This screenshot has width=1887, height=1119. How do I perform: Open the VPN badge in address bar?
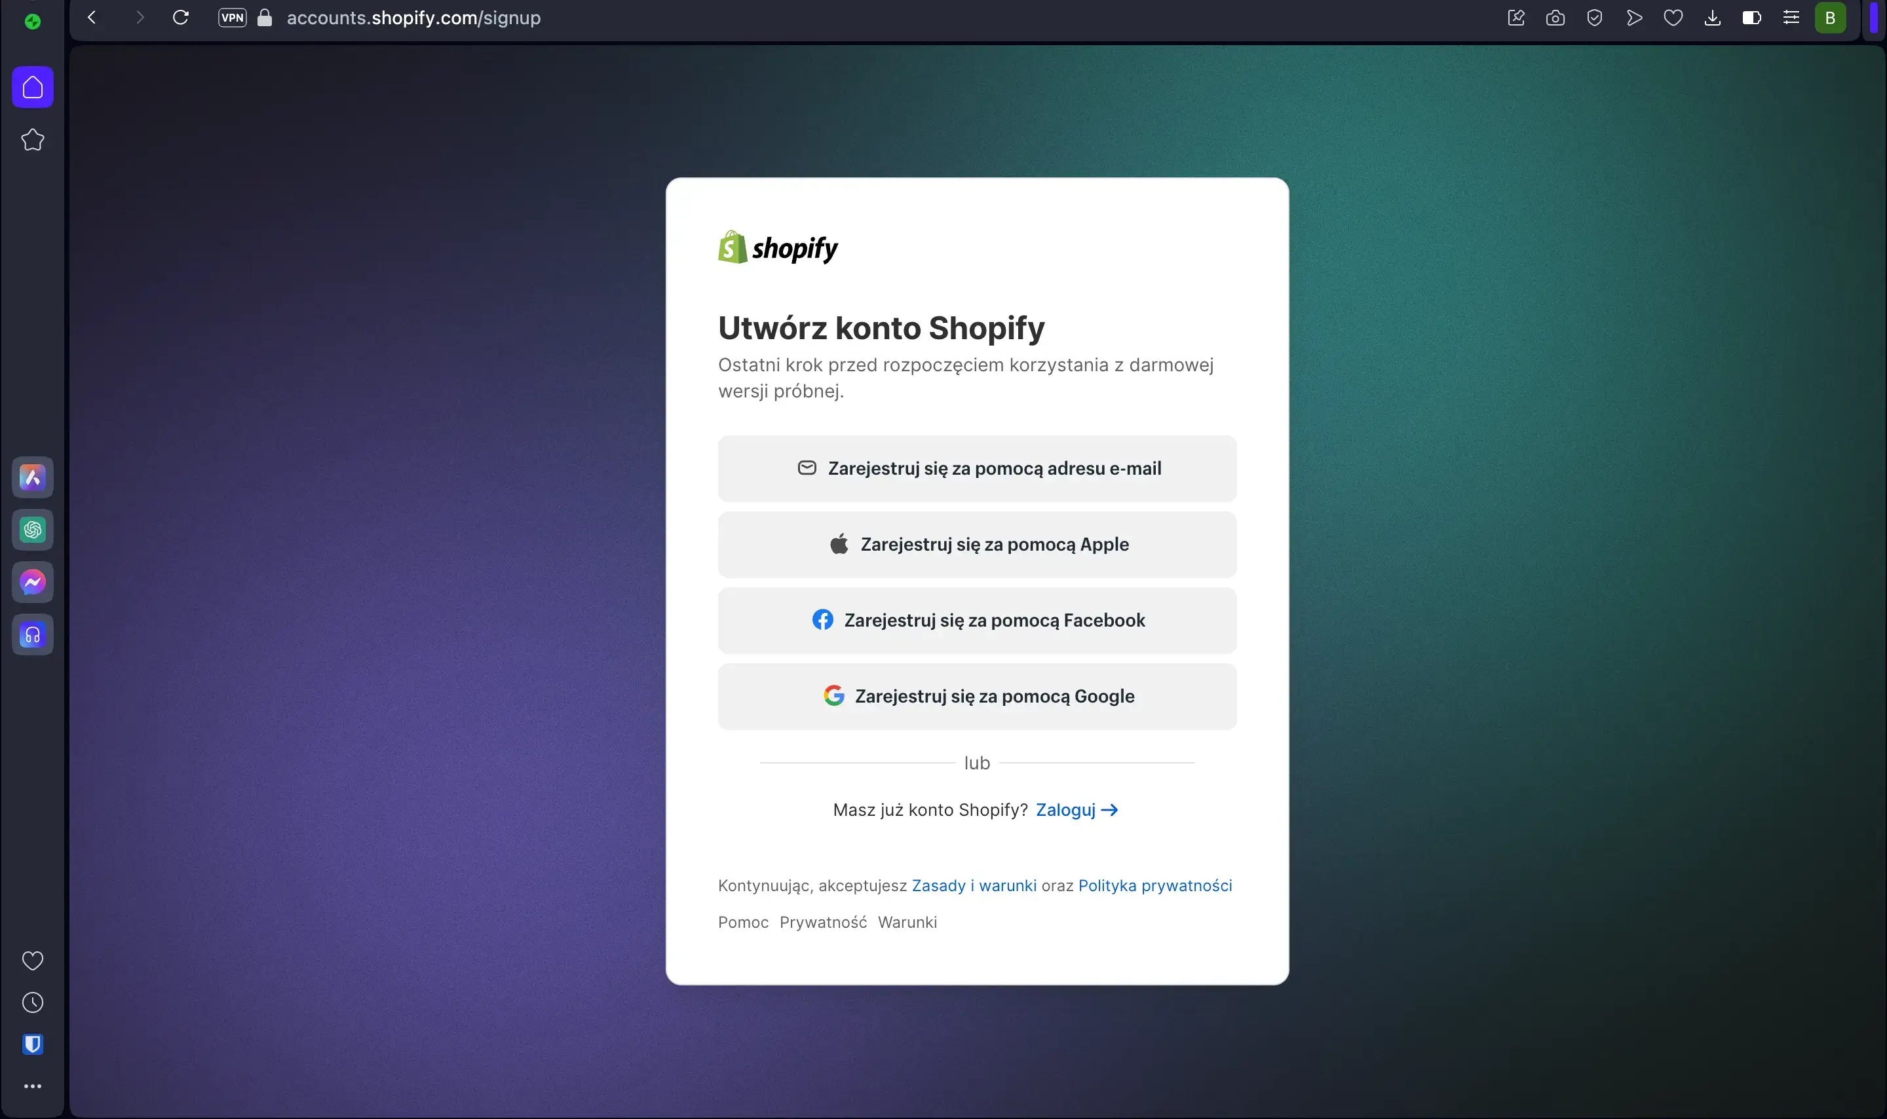pos(233,17)
